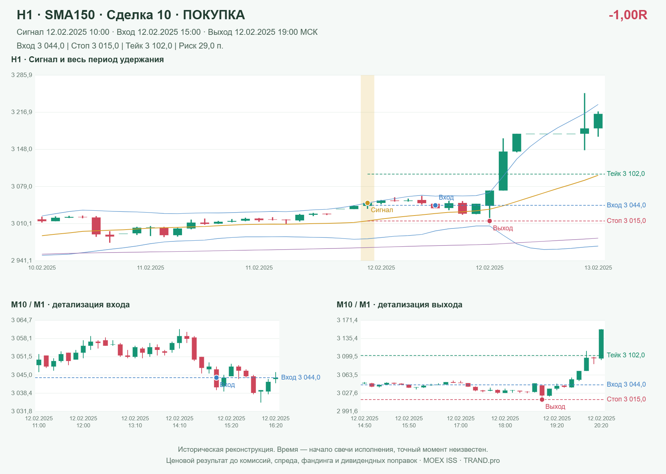The width and height of the screenshot is (666, 474).
Task: Click the 3 285,9 axis value on H1 chart
Action: coord(22,75)
